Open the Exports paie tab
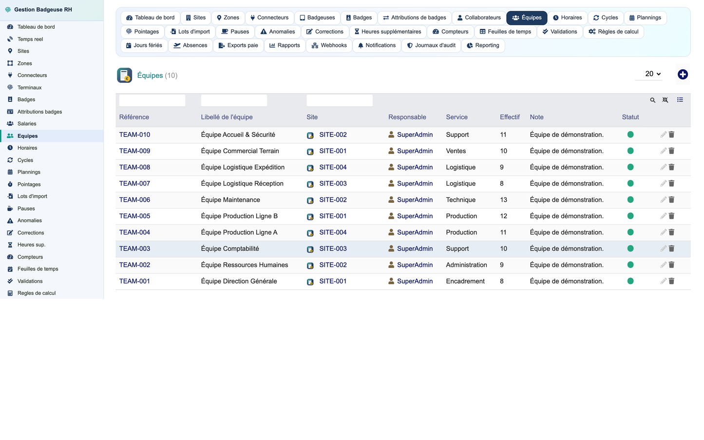 coord(238,45)
